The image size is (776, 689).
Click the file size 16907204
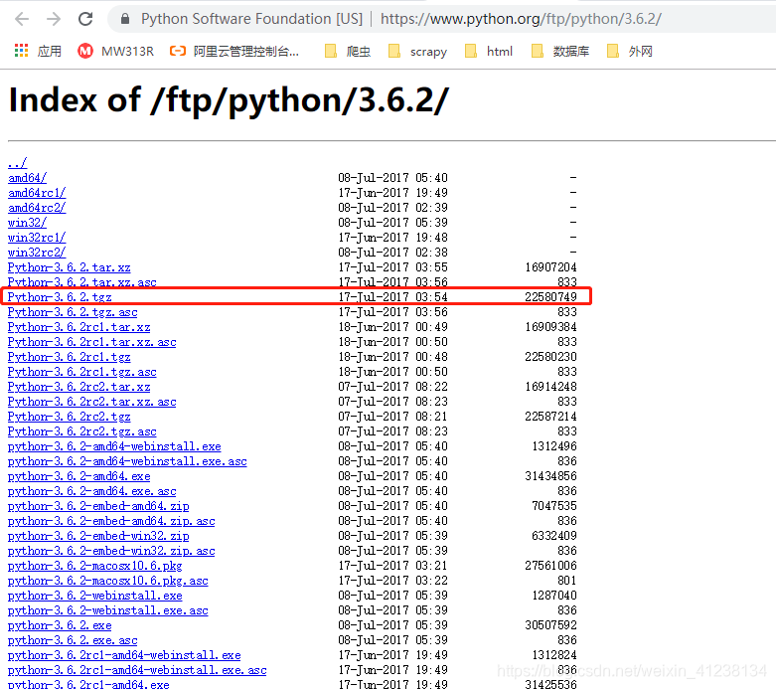pyautogui.click(x=550, y=267)
